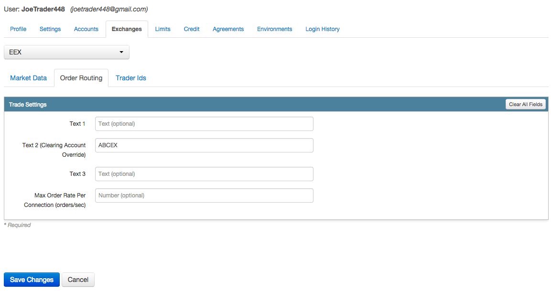Click the Text 3 label
This screenshot has height=293, width=552.
[x=77, y=174]
